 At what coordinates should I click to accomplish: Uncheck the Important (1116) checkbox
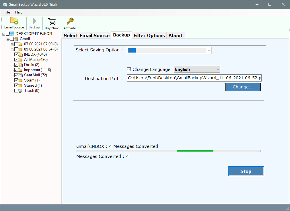(x=16, y=70)
